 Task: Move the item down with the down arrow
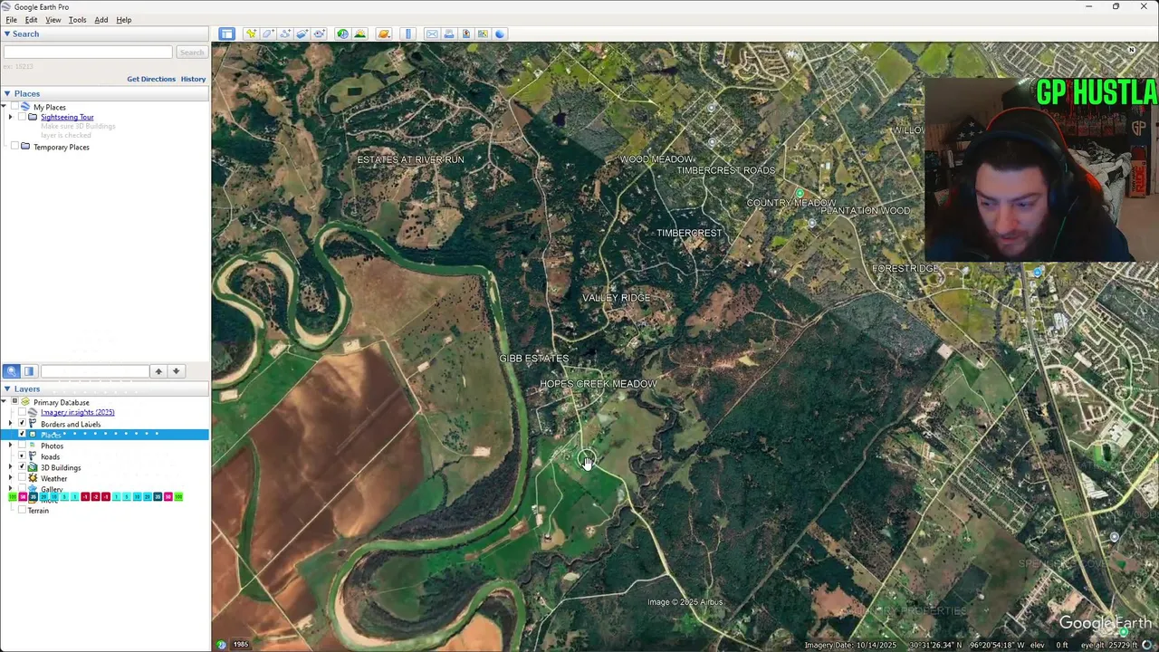pos(177,371)
